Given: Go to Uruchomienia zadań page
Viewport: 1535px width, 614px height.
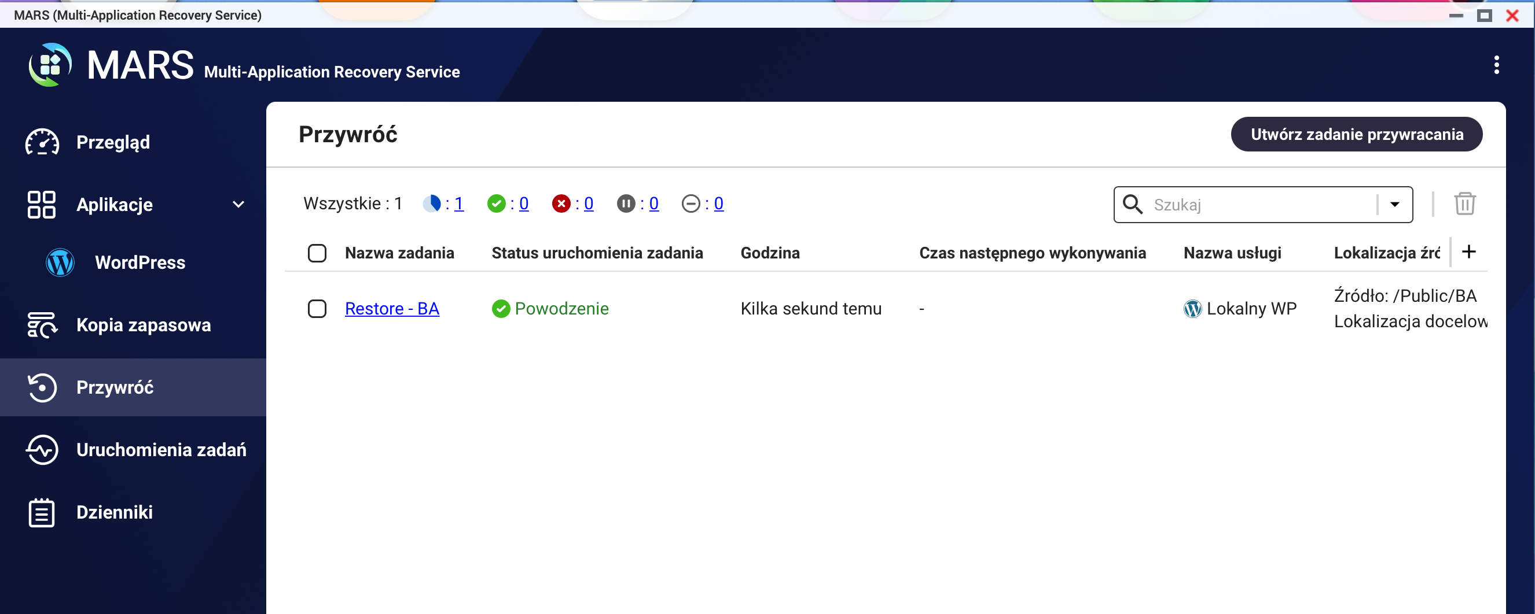Looking at the screenshot, I should coord(161,450).
